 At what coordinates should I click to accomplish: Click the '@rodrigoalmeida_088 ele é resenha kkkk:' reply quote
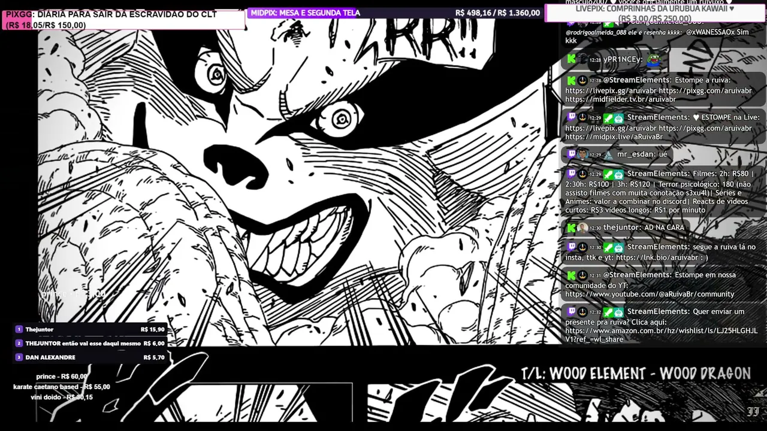click(x=624, y=32)
